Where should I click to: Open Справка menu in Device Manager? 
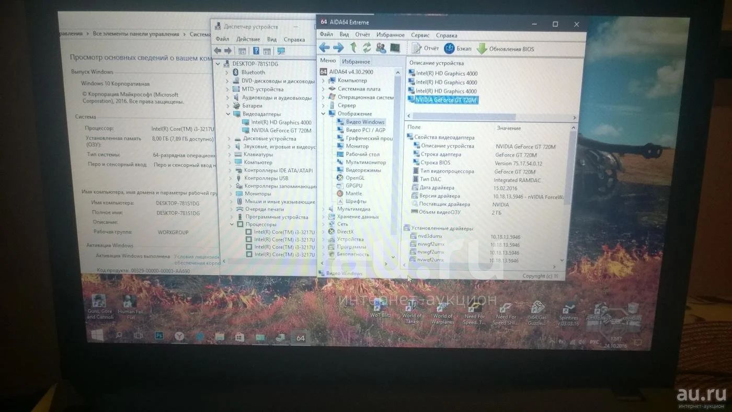(294, 39)
